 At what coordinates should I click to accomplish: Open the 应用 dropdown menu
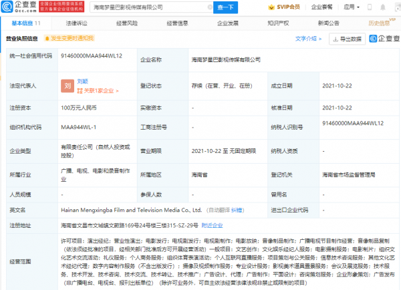pyautogui.click(x=352, y=7)
